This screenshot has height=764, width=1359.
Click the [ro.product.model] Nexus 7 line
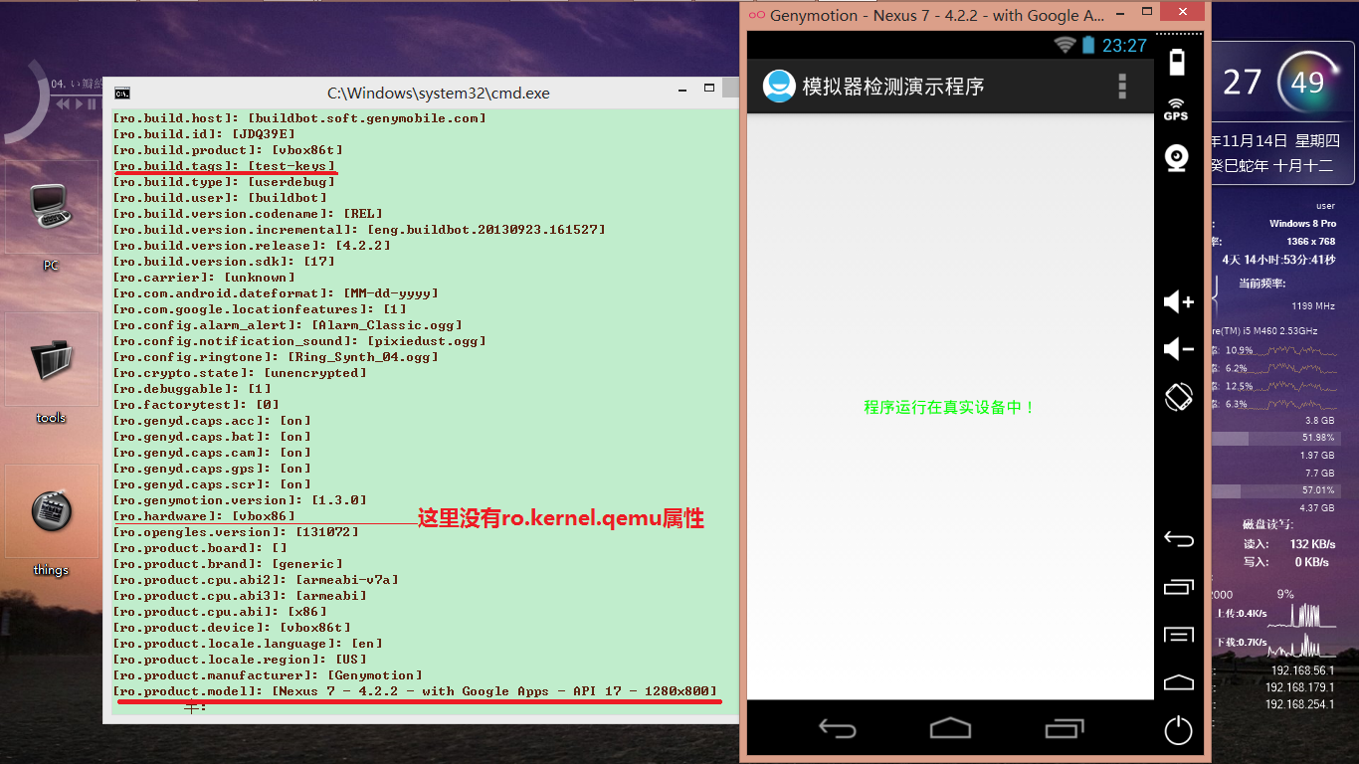tap(415, 691)
